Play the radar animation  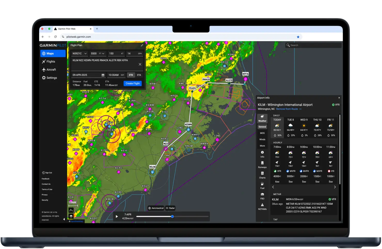click(117, 216)
